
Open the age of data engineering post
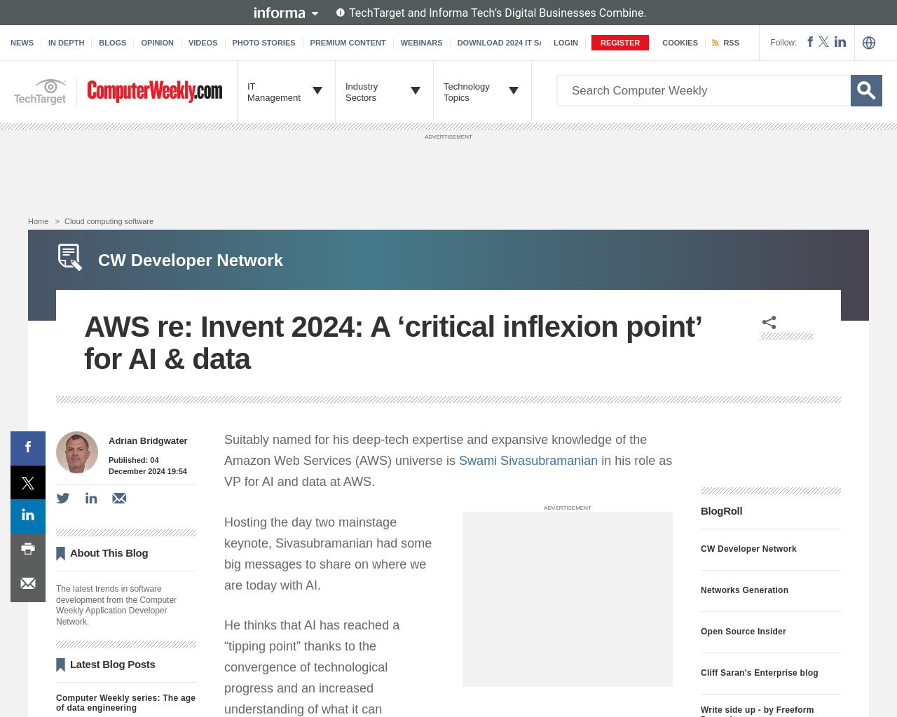point(126,703)
